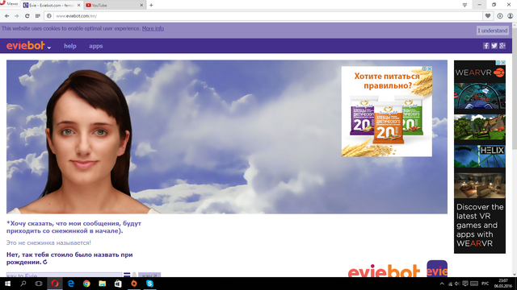
Task: Reload the page with refresh icon
Action: (x=27, y=16)
